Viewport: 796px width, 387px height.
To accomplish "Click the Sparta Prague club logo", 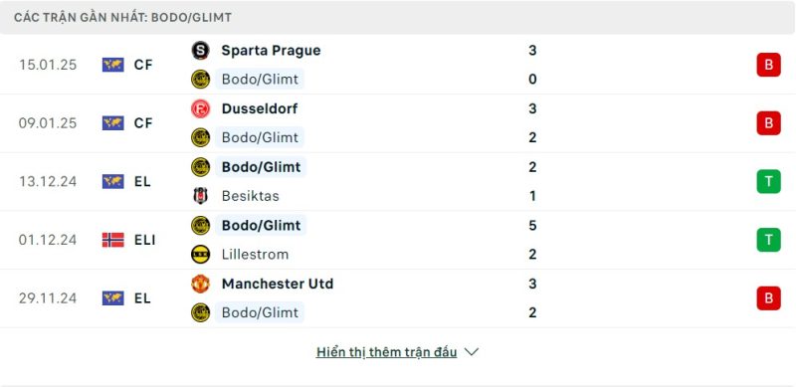I will pos(201,51).
